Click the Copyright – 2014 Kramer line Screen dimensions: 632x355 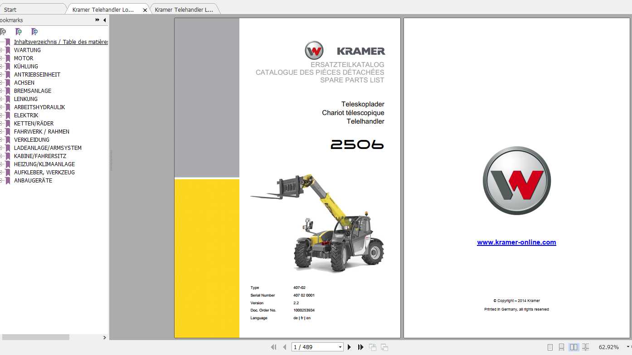coord(516,301)
